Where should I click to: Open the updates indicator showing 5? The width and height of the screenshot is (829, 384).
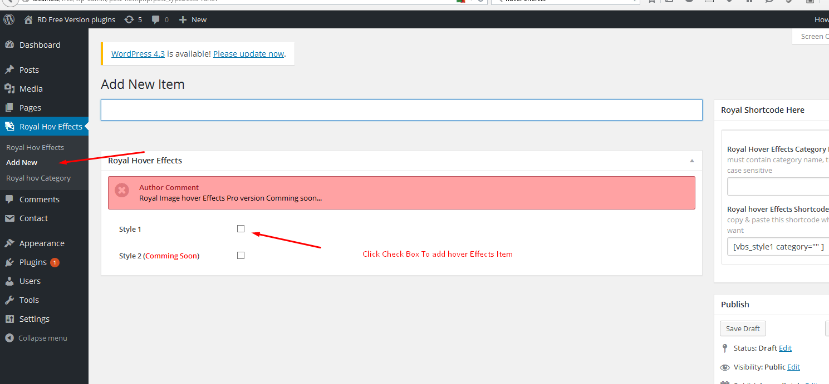click(133, 19)
